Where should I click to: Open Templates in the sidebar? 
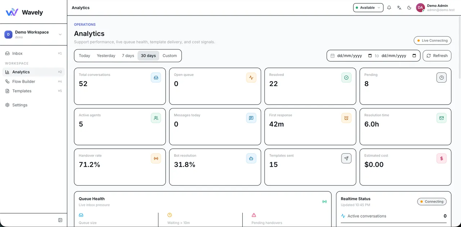pyautogui.click(x=33, y=91)
